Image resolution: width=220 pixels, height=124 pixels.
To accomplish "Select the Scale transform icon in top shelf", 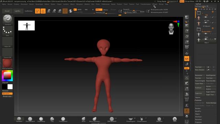I will 54,11.
